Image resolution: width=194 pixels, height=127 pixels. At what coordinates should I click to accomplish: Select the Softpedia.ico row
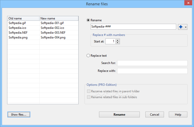(x=43, y=28)
